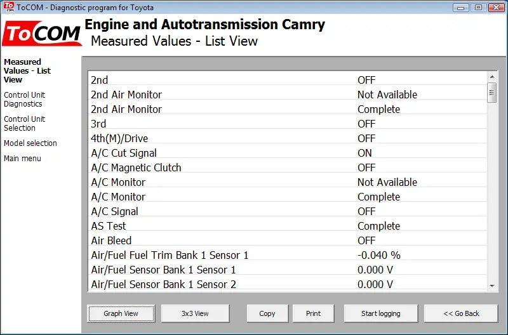Screen dimensions: 508x335
Task: Return to Main menu
Action: coord(22,158)
